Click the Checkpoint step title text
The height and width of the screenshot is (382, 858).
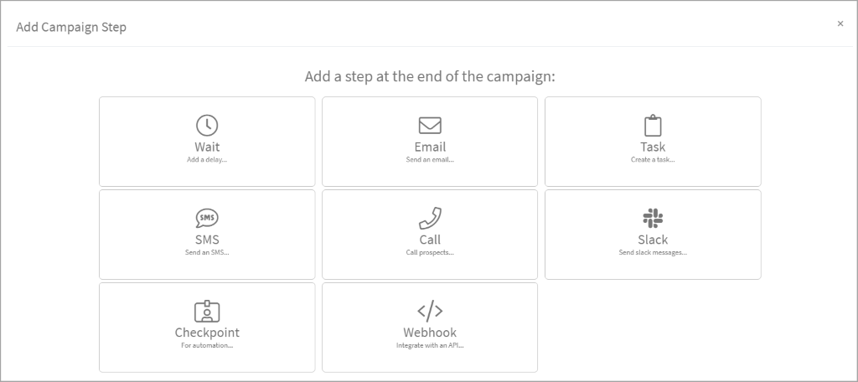[207, 333]
